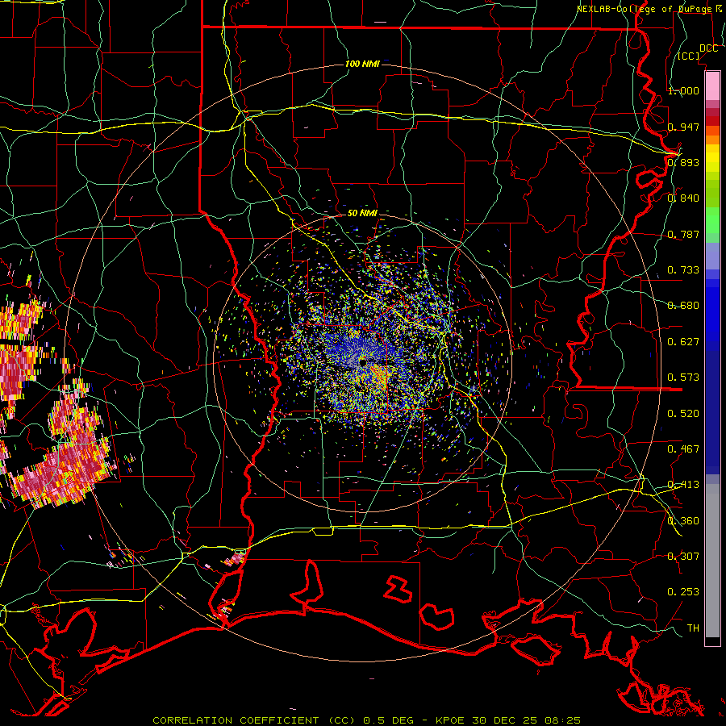Click the 0.360 legend value
The height and width of the screenshot is (726, 726).
point(683,521)
